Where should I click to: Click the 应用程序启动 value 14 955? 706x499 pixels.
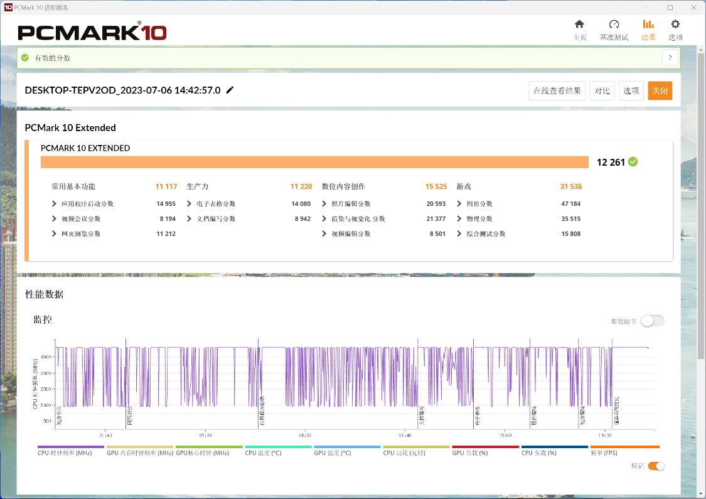click(x=166, y=203)
